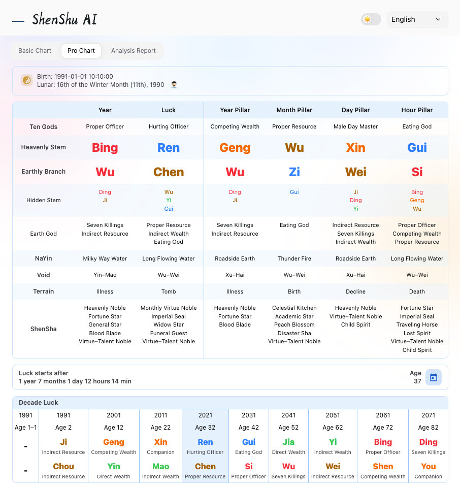Select the 2041 Jia Wu decade
Screen dimensions: 460x487
[288, 446]
